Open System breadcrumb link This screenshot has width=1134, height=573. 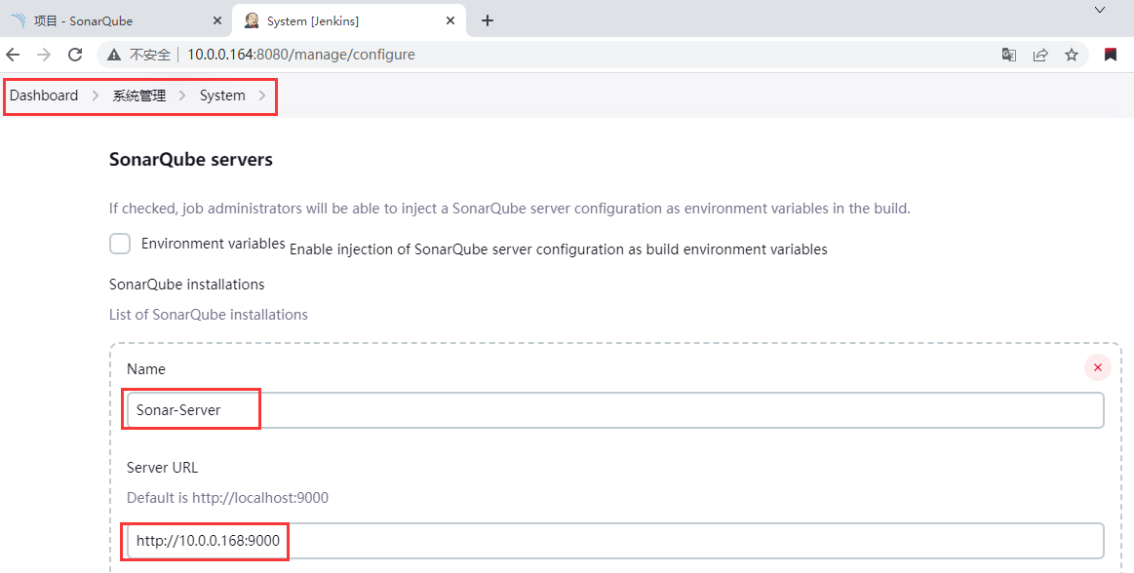[x=222, y=95]
